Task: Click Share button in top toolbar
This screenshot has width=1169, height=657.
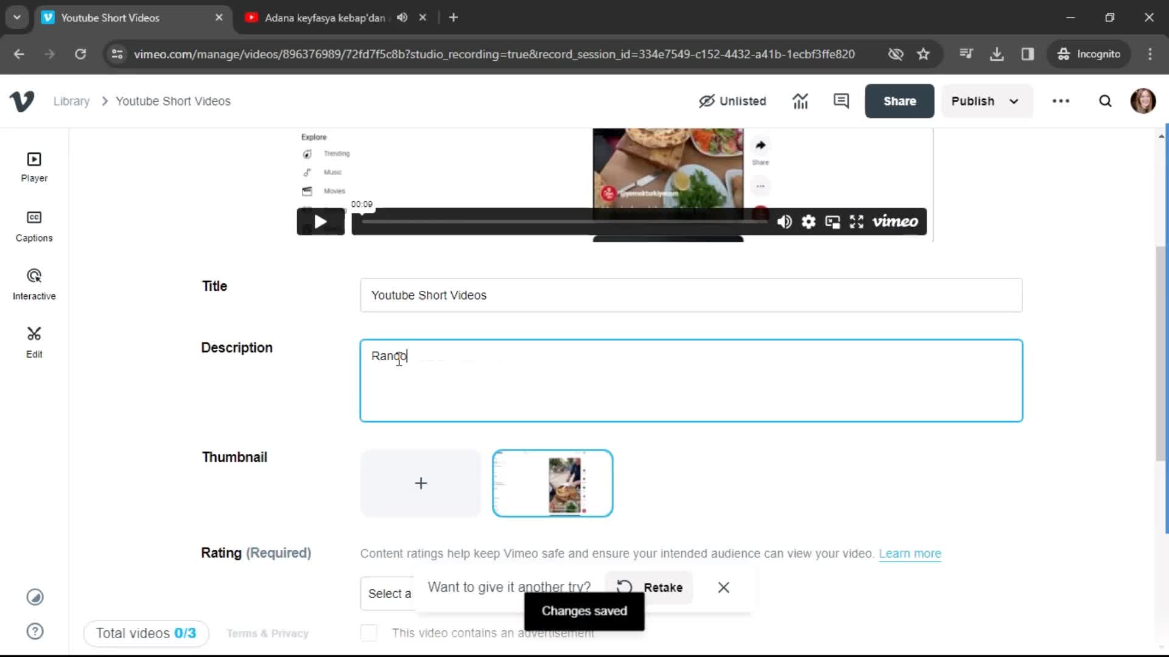Action: (x=899, y=100)
